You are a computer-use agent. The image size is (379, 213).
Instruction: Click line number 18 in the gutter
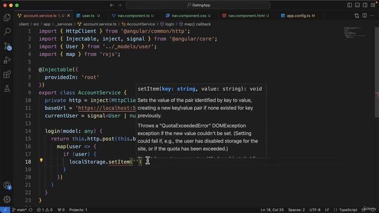28,162
